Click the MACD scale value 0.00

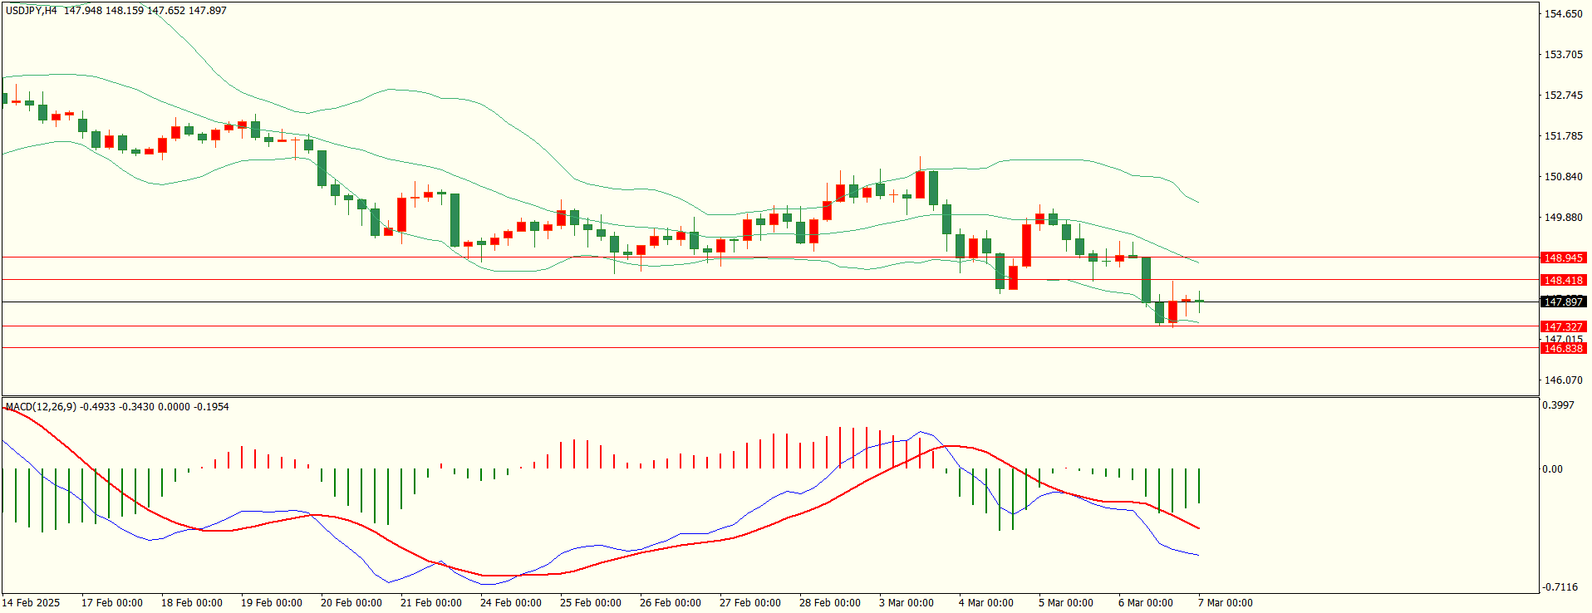1552,469
